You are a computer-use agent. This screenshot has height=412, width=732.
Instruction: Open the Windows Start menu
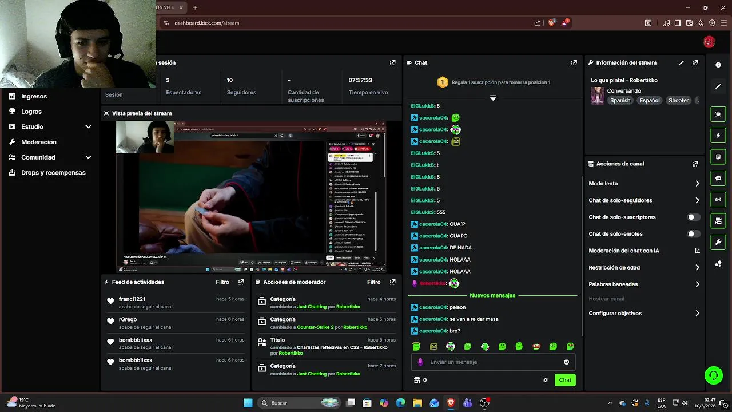point(248,403)
